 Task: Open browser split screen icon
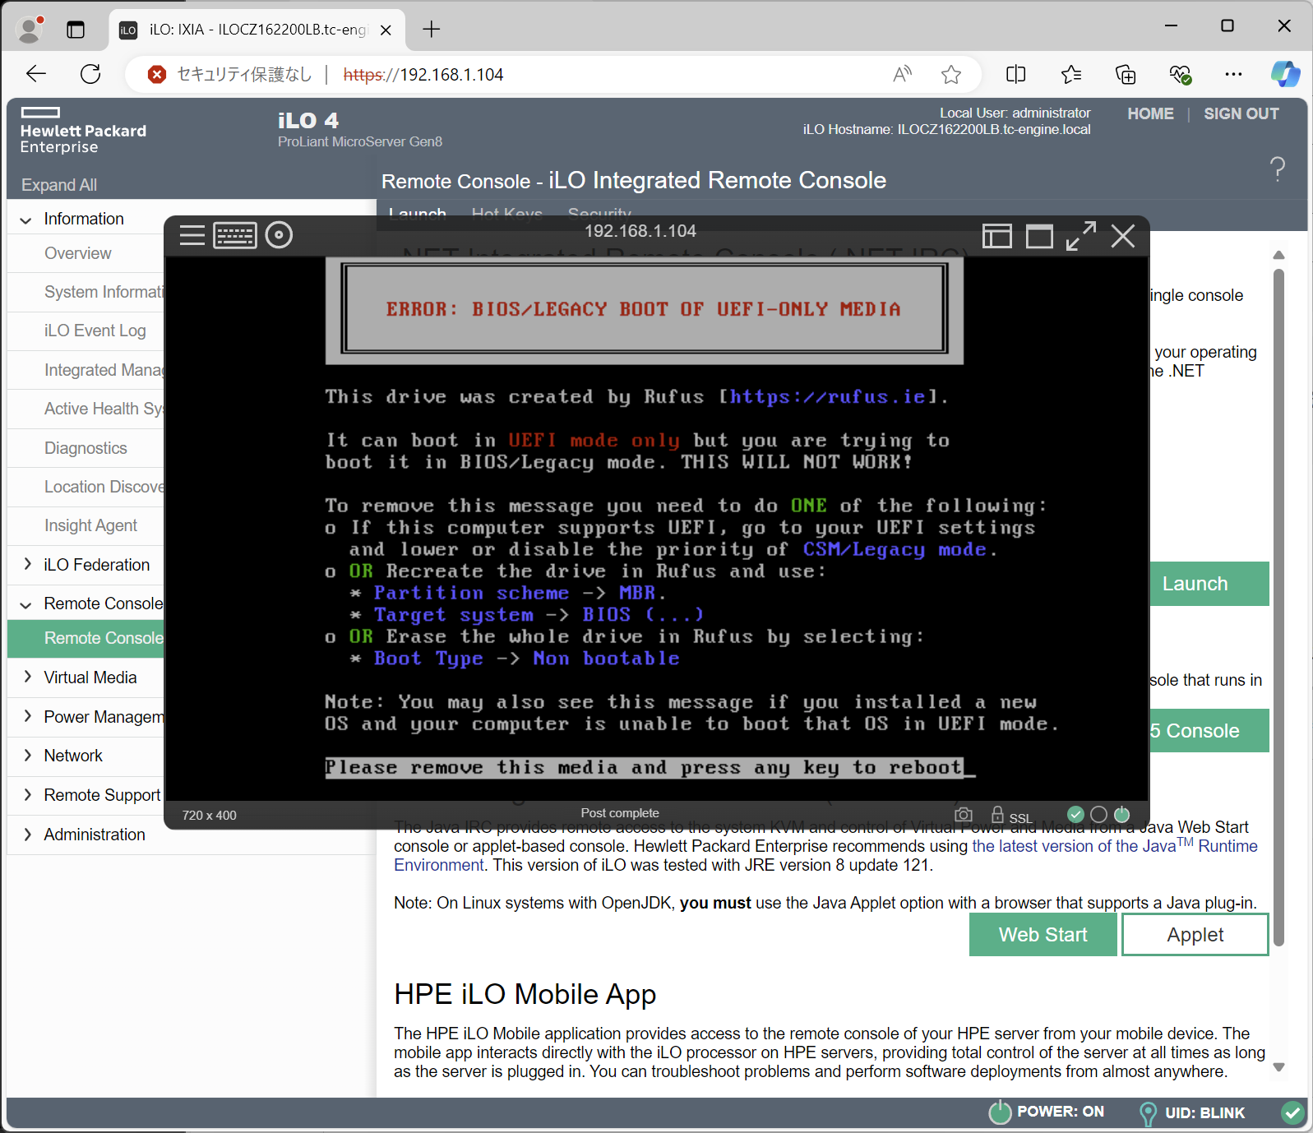[x=1015, y=75]
